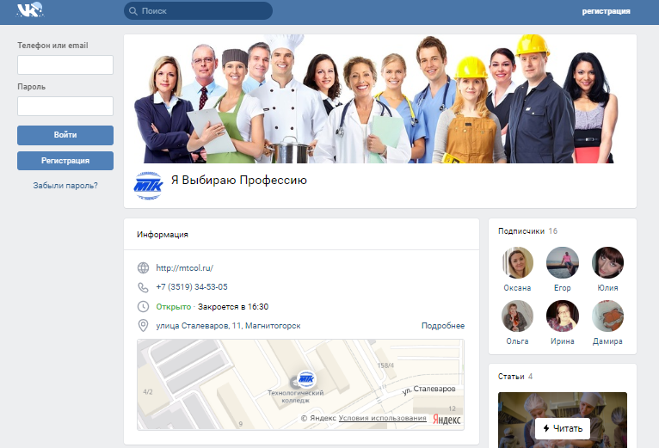Click the Яндекс logo on the map
Image resolution: width=659 pixels, height=448 pixels.
coord(447,420)
